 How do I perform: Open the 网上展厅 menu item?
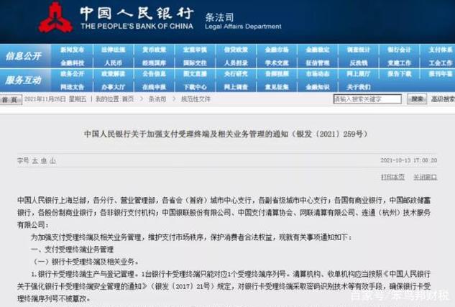[359, 74]
